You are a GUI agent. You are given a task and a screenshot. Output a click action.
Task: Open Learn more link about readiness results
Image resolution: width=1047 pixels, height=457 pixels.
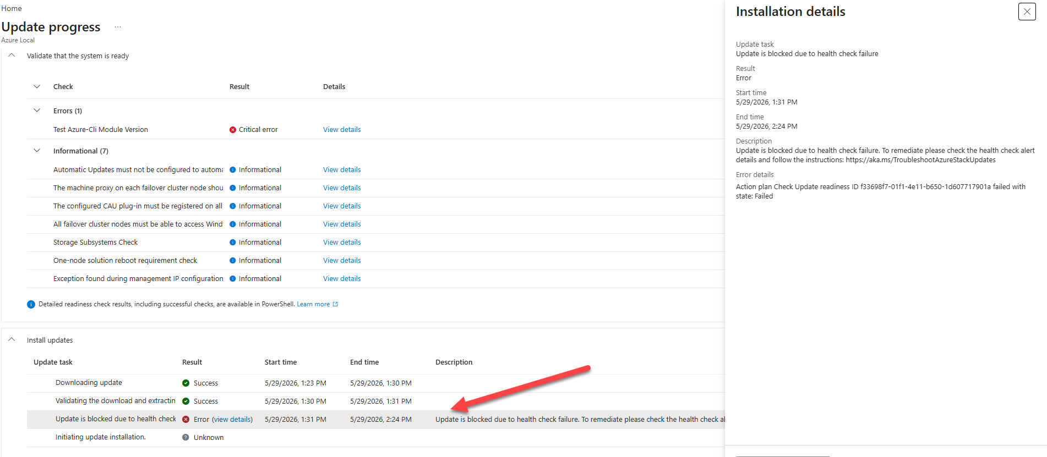[x=313, y=304]
